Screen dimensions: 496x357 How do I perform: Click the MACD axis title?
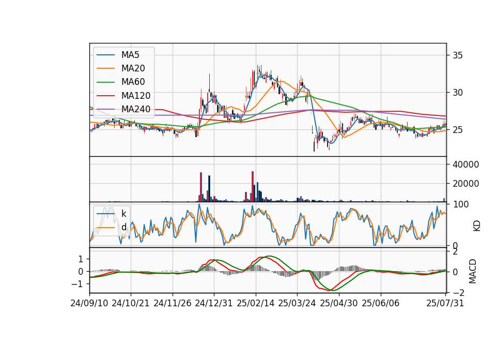(x=473, y=271)
